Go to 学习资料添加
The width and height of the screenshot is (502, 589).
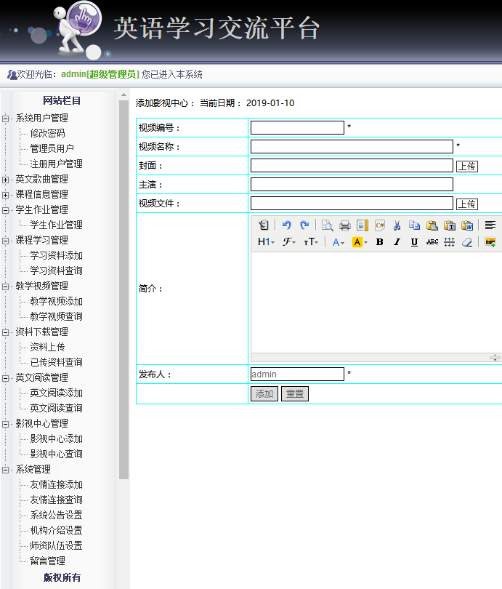(56, 255)
